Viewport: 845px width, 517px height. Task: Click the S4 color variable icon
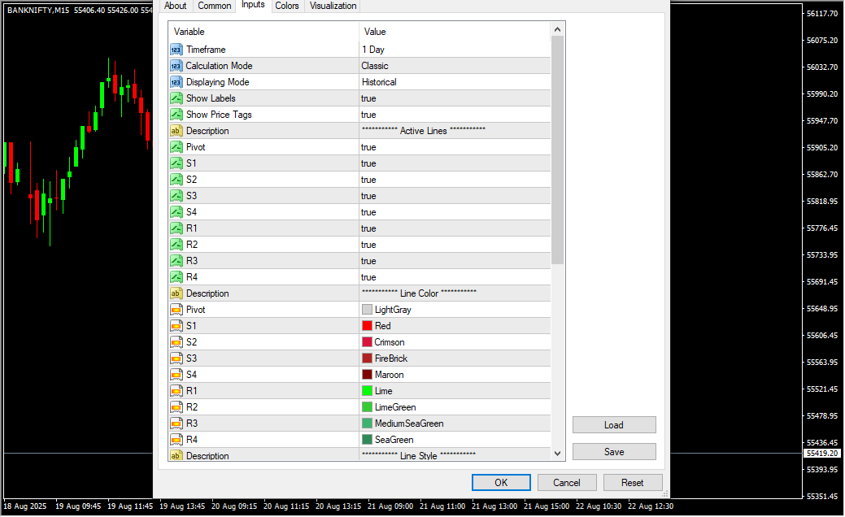click(x=176, y=375)
